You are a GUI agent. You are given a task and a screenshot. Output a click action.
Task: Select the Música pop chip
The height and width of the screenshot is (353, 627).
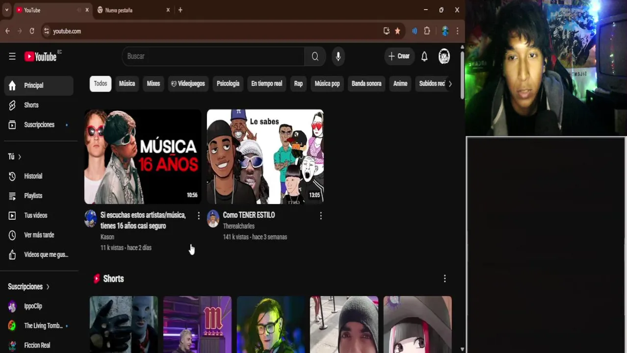327,84
